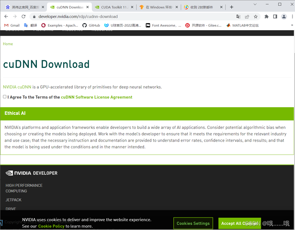
Task: Click the Home breadcrumb link
Action: (x=8, y=44)
